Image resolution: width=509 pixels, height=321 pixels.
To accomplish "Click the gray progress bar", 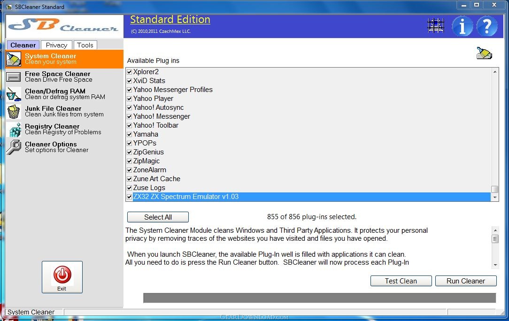I will 319,298.
